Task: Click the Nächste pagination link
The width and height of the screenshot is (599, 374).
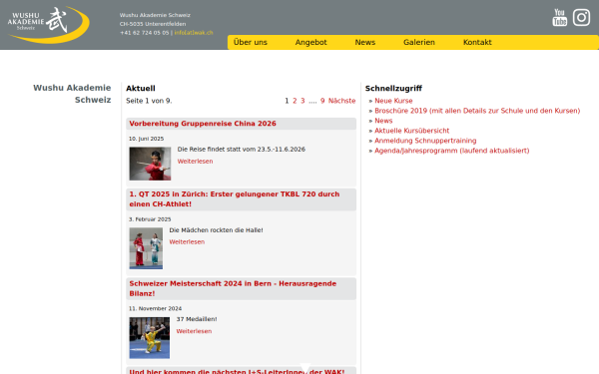Action: (x=341, y=101)
